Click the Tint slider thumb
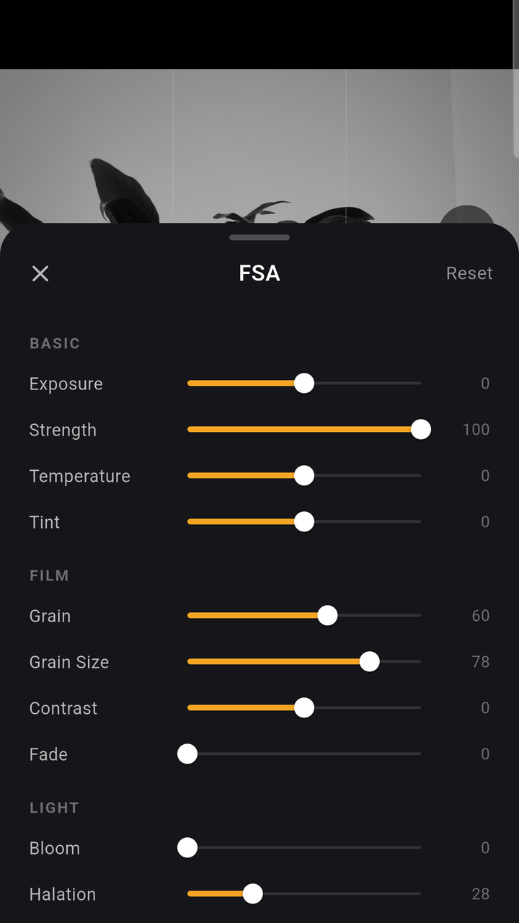This screenshot has width=519, height=923. coord(304,522)
